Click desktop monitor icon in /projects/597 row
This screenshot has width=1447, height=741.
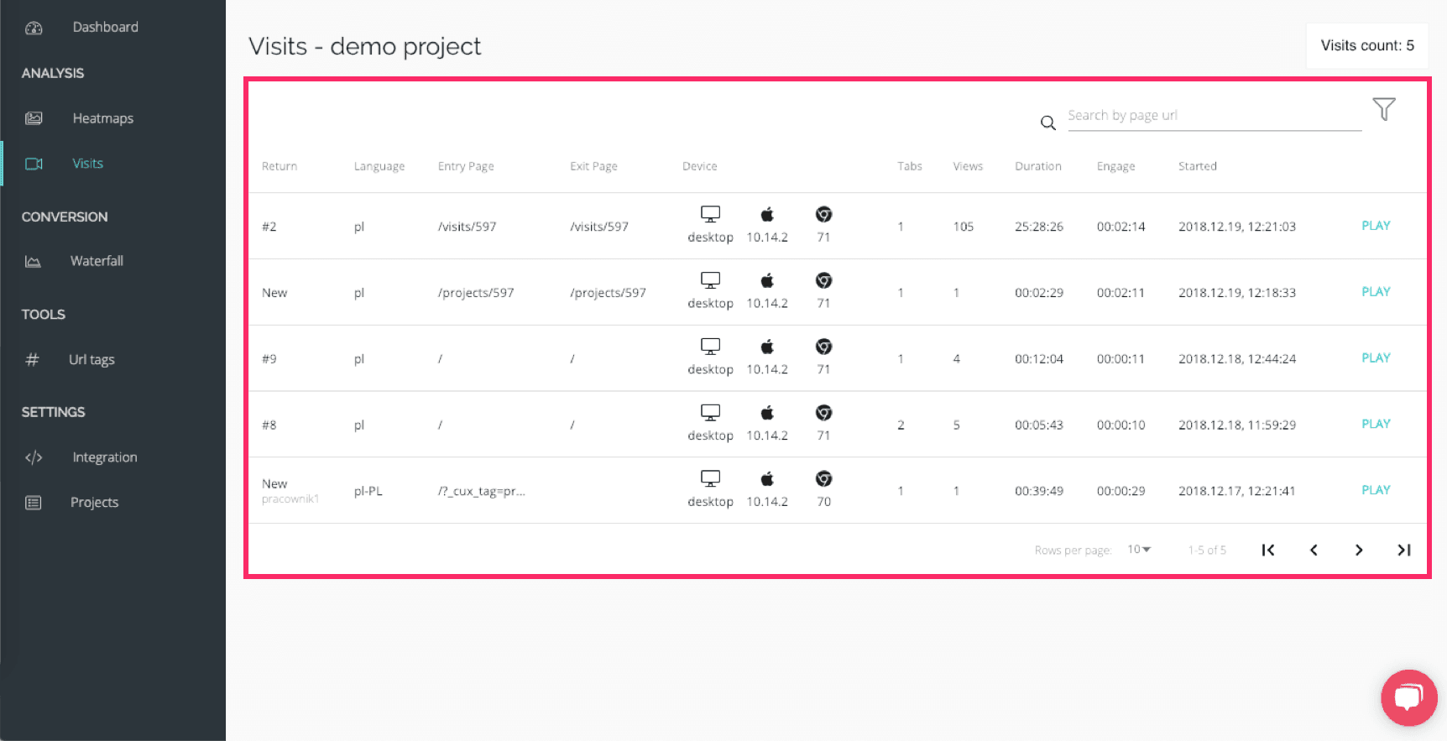[711, 280]
